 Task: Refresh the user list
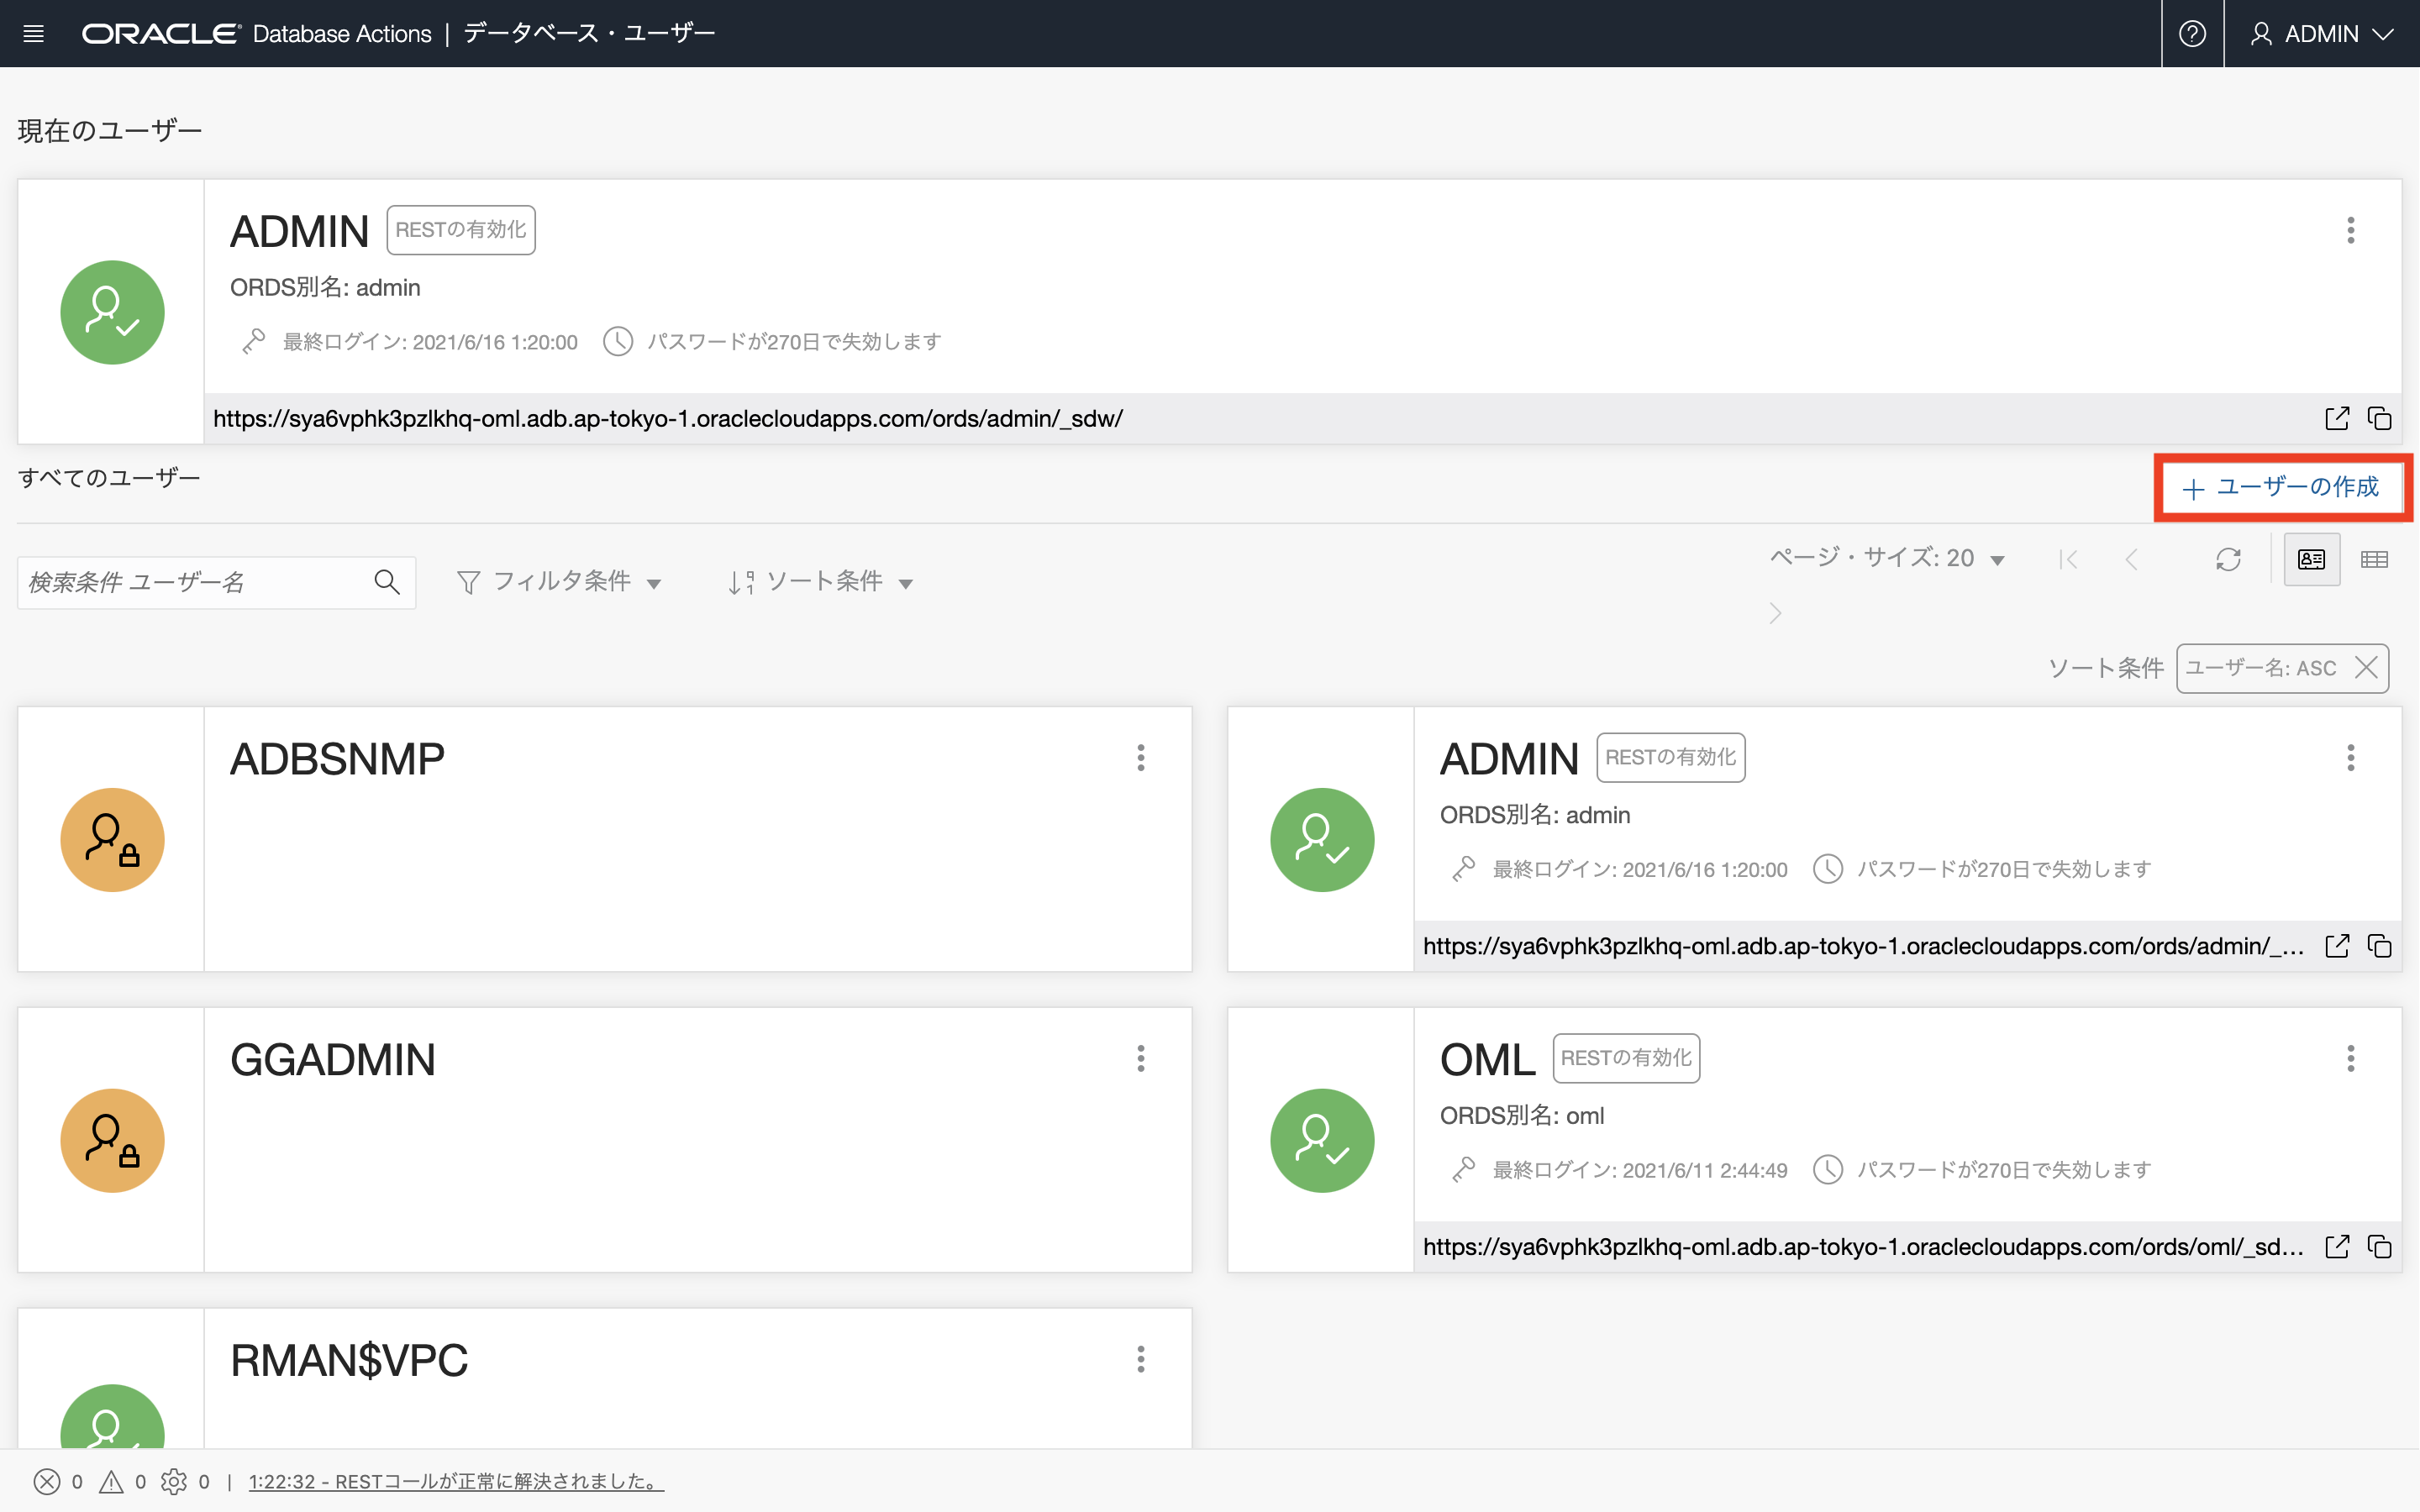coord(2228,559)
